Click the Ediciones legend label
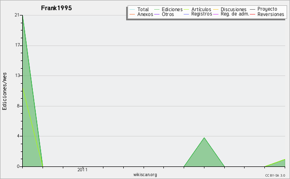The image size is (290, 179). point(172,9)
